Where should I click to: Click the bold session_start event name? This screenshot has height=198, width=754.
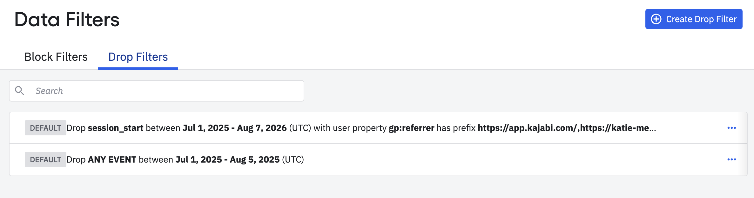click(116, 128)
